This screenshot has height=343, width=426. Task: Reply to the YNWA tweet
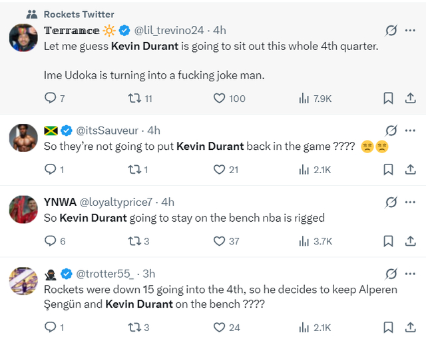(51, 241)
